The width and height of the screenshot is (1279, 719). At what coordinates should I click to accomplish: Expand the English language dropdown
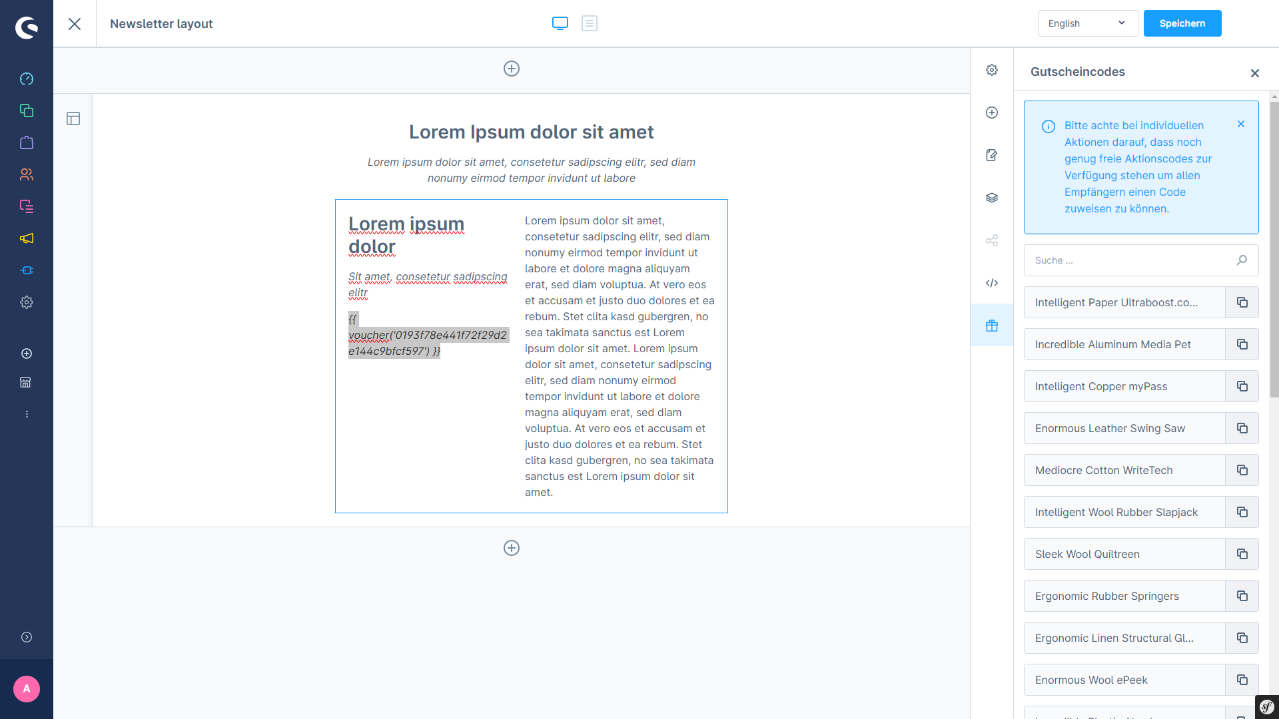click(1087, 23)
